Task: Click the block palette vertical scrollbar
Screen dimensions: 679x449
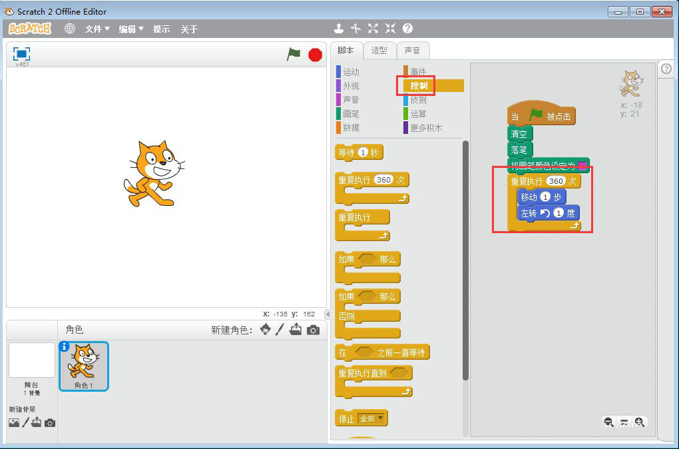Action: (x=465, y=260)
